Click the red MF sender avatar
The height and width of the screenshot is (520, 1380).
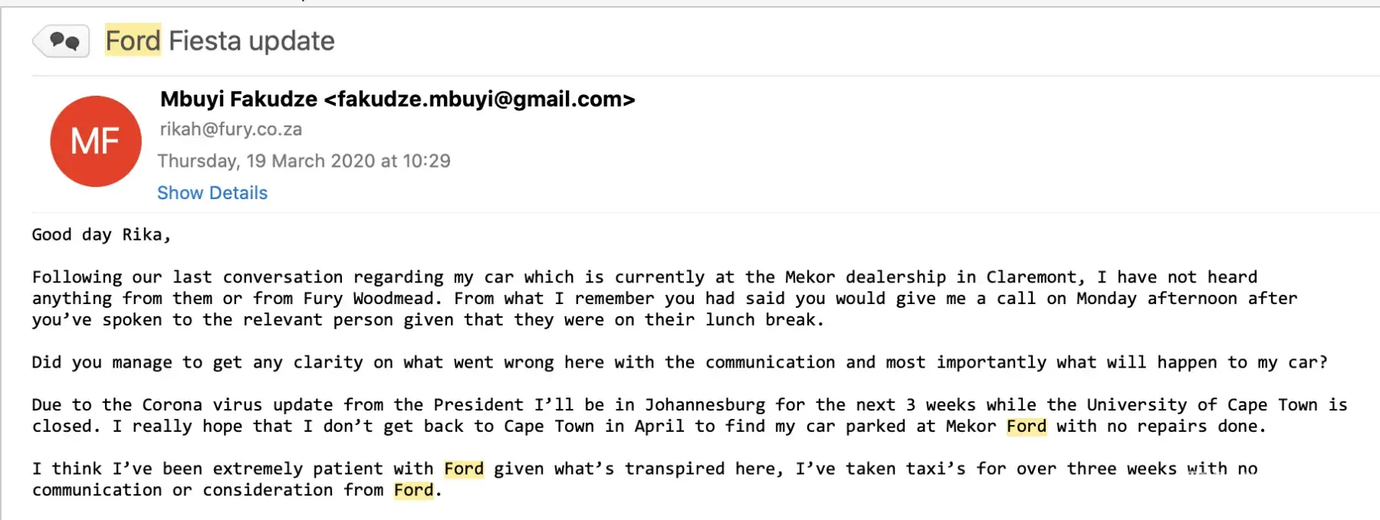(96, 142)
